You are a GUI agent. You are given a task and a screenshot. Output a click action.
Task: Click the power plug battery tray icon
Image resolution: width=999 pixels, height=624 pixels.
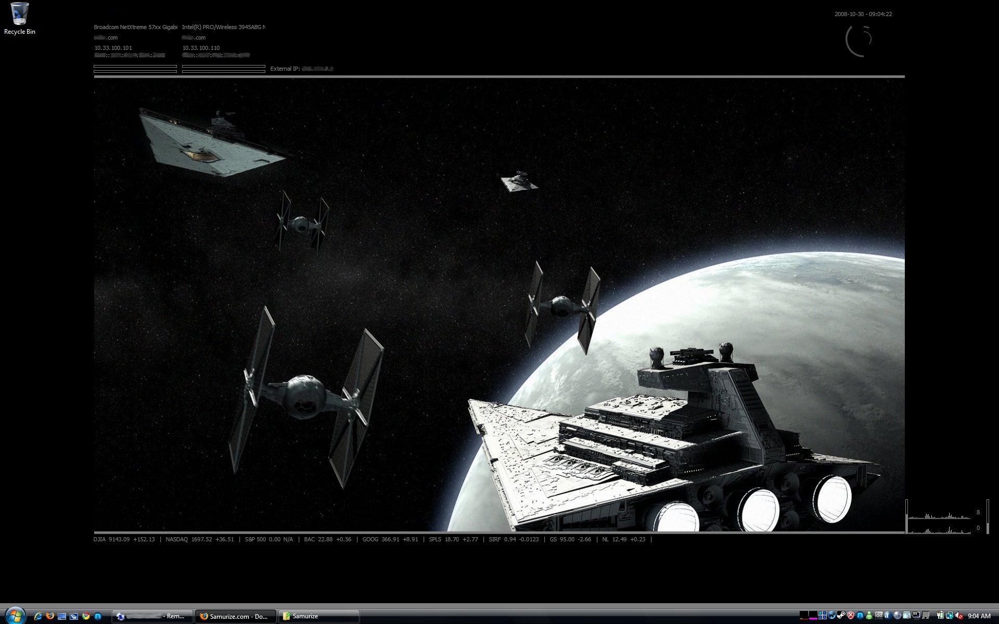[x=940, y=616]
